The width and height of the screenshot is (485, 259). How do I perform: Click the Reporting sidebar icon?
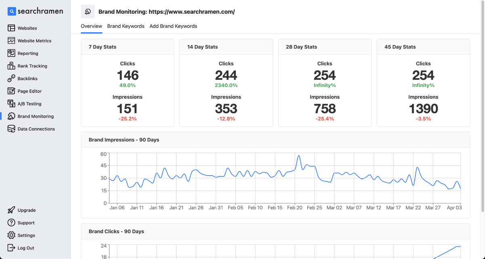(11, 53)
